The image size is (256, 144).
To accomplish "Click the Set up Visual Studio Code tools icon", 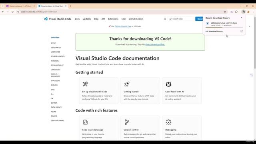I will pyautogui.click(x=85, y=84).
